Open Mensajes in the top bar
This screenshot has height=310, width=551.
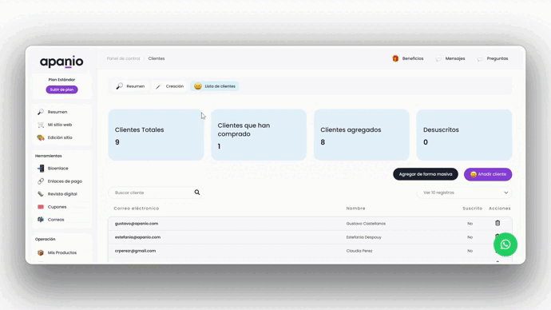pos(450,58)
